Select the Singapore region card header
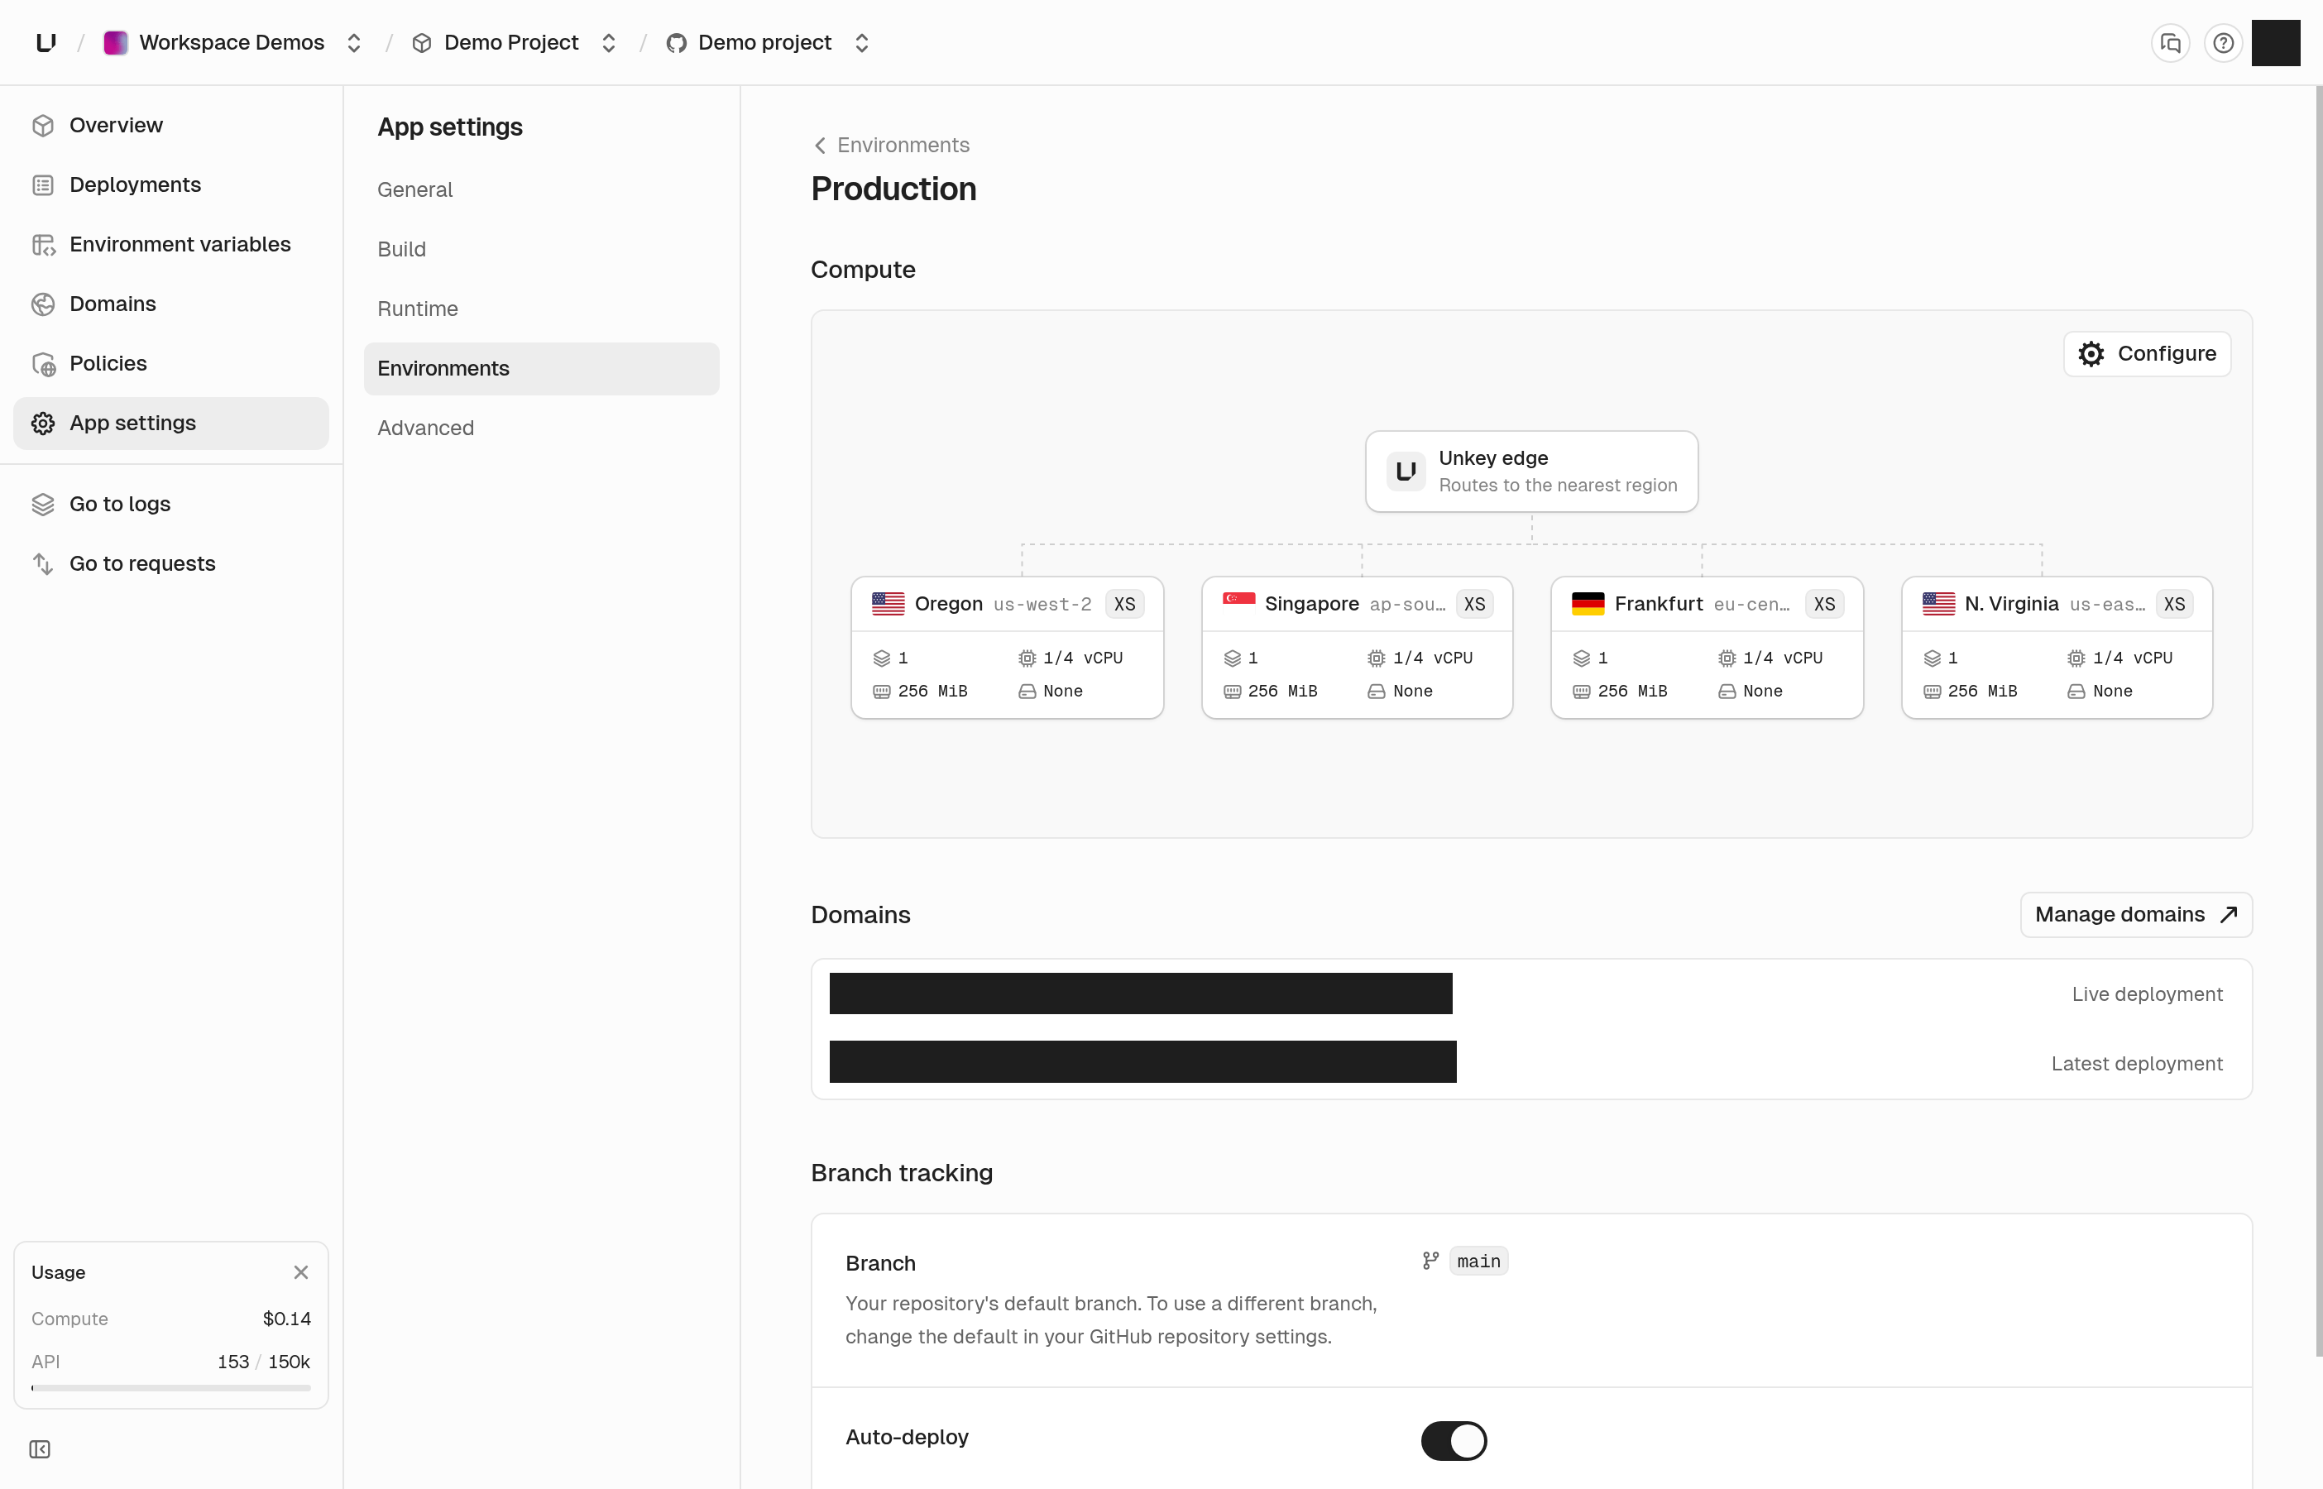 (1358, 605)
